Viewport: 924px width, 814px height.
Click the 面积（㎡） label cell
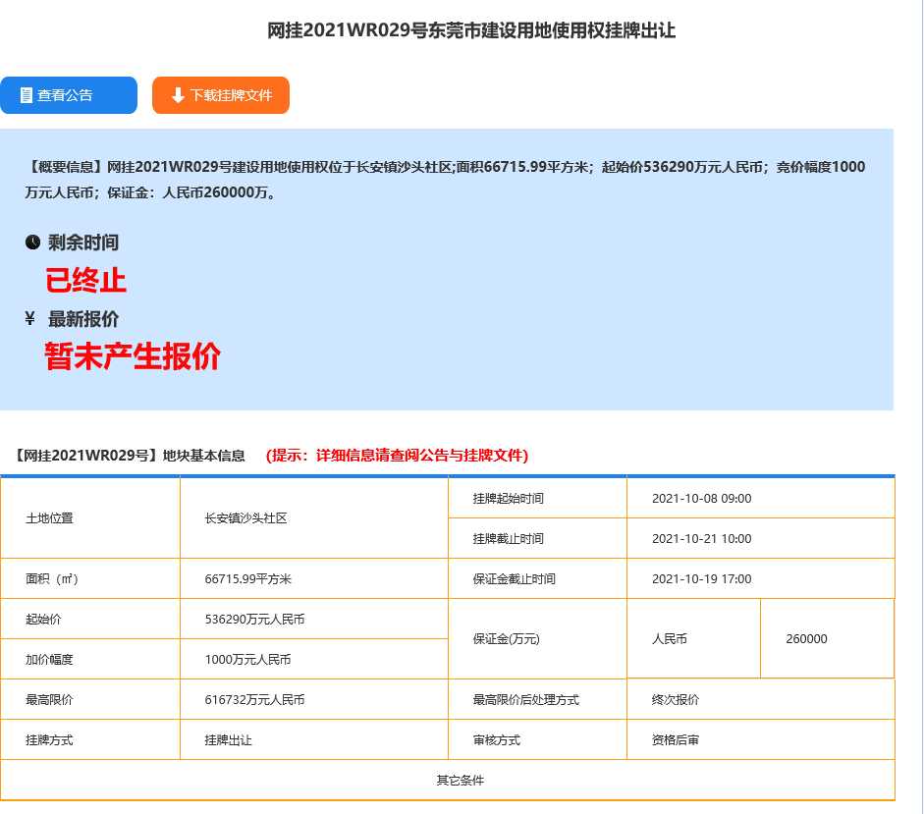(90, 578)
